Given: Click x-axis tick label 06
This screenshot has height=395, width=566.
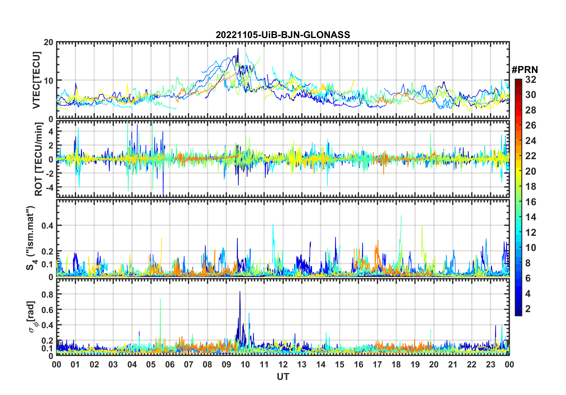Looking at the screenshot, I should [x=170, y=364].
